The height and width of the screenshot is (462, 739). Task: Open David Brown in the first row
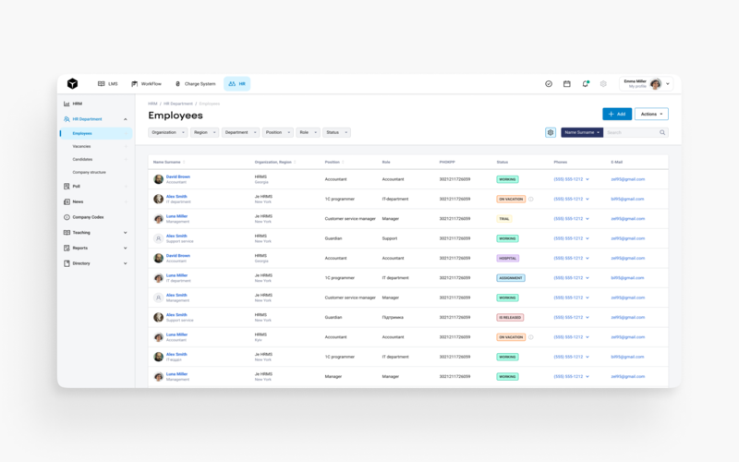pyautogui.click(x=177, y=176)
